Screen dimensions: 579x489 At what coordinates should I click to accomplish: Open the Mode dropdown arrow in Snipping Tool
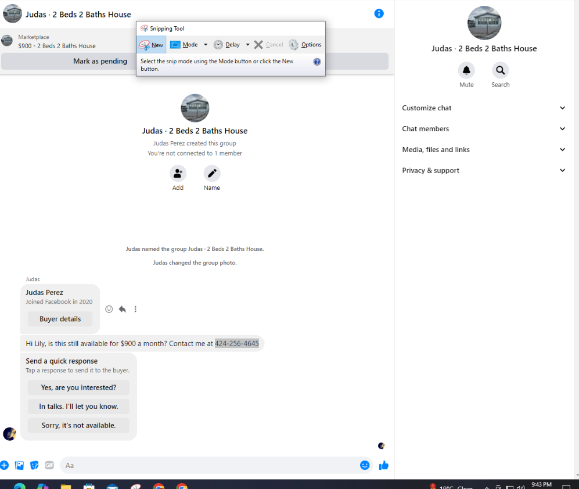pyautogui.click(x=206, y=45)
